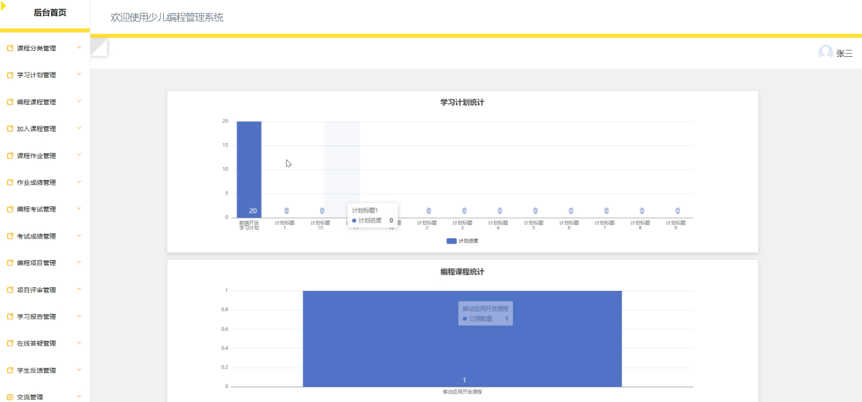This screenshot has height=402, width=862.
Task: Expand the 考试成绩管理 chevron
Action: point(79,235)
